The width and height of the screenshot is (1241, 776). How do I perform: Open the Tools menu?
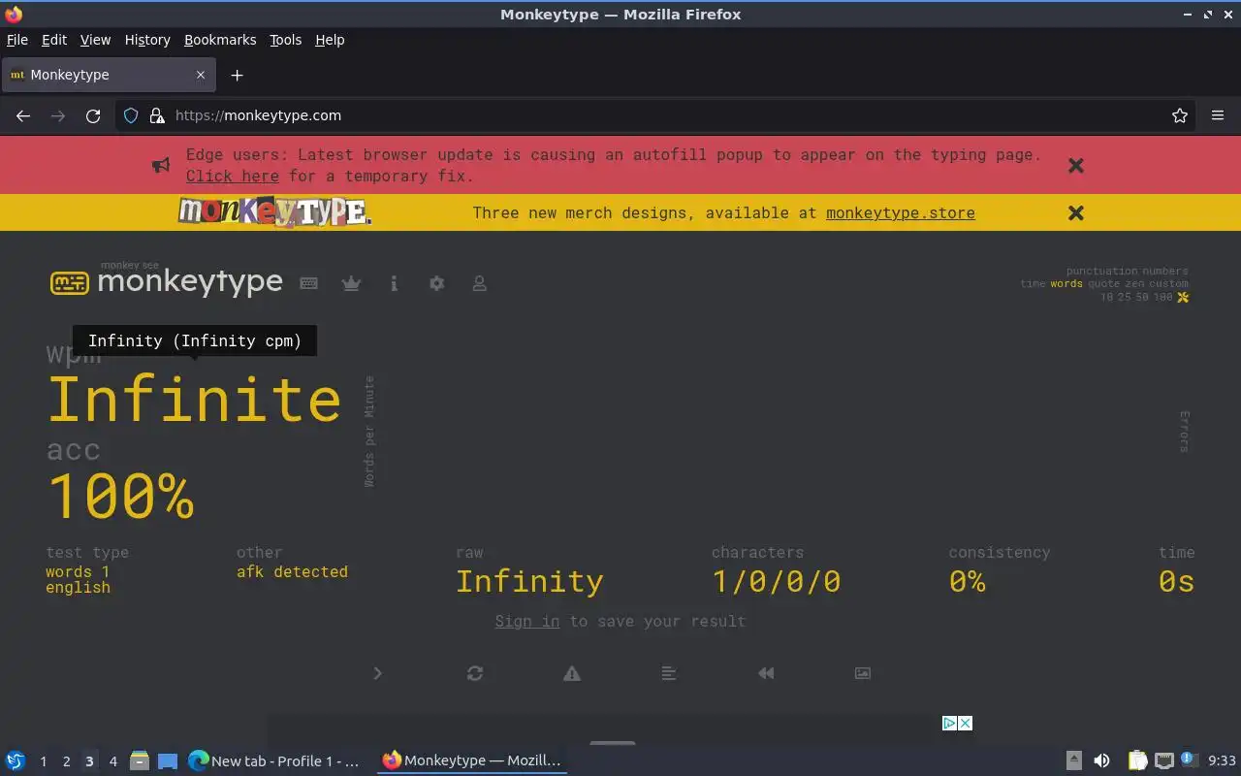tap(286, 40)
